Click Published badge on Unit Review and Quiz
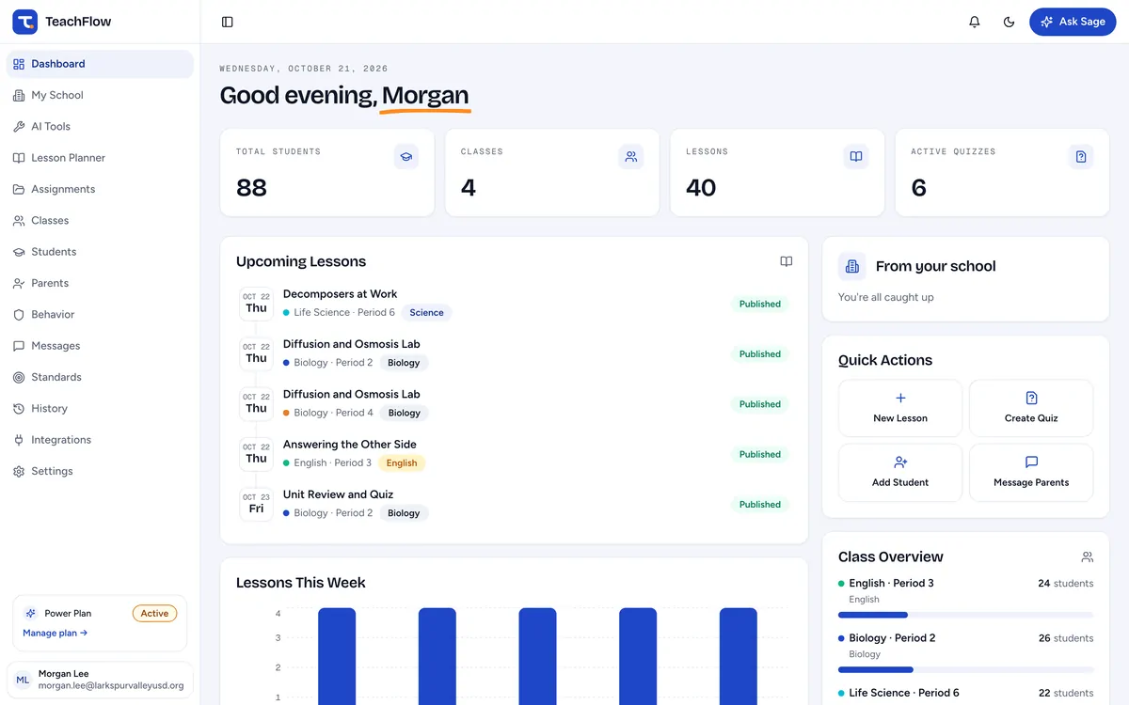The image size is (1129, 705). pos(760,505)
